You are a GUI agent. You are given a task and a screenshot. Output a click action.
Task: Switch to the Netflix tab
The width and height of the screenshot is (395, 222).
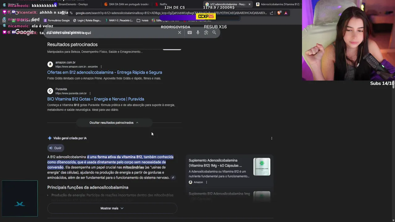(164, 4)
